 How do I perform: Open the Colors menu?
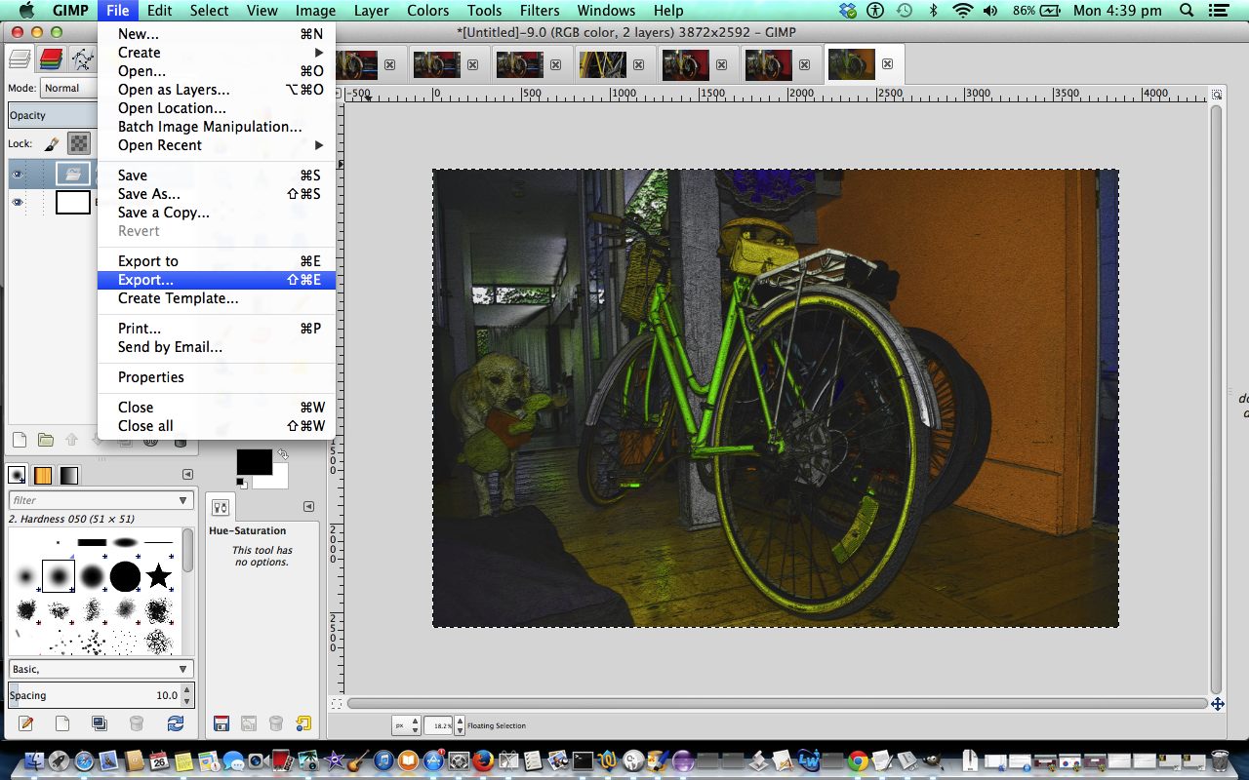coord(428,11)
